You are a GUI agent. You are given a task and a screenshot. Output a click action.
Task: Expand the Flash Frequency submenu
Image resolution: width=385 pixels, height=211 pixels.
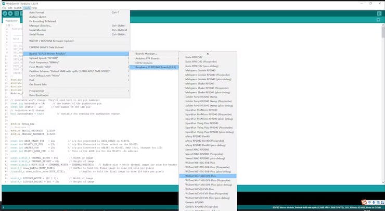pyautogui.click(x=76, y=63)
